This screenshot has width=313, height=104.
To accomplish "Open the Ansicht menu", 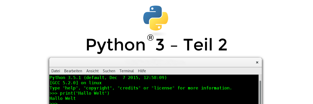I will point(92,71).
